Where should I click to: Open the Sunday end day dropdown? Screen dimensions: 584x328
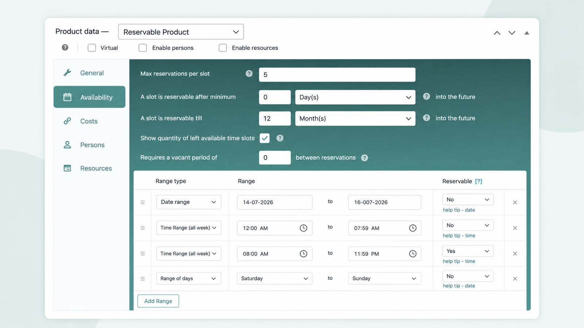point(384,278)
